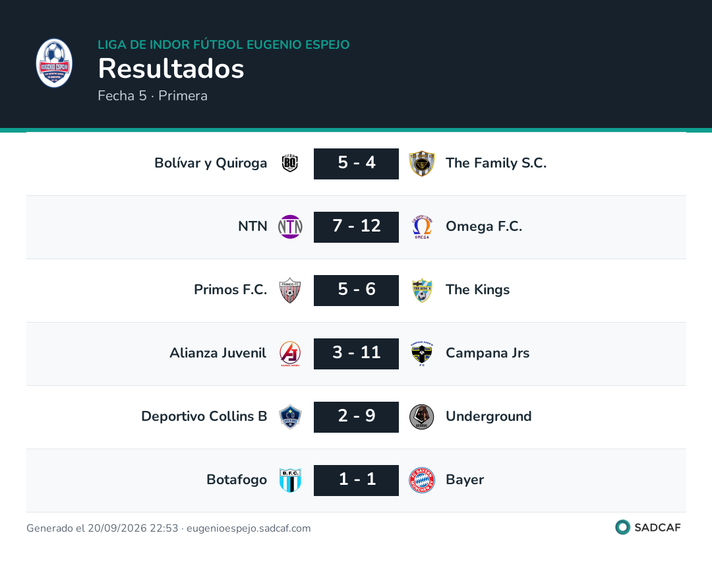Click the 1 - 1 draw score

(357, 480)
